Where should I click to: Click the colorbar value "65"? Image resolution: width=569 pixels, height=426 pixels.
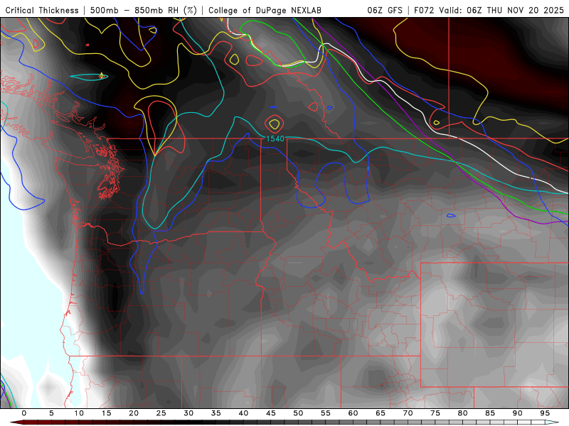(381, 413)
